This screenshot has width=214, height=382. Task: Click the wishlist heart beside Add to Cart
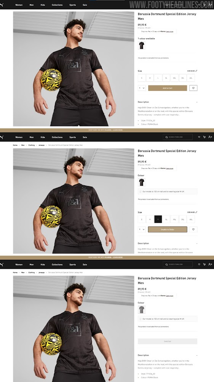[193, 88]
